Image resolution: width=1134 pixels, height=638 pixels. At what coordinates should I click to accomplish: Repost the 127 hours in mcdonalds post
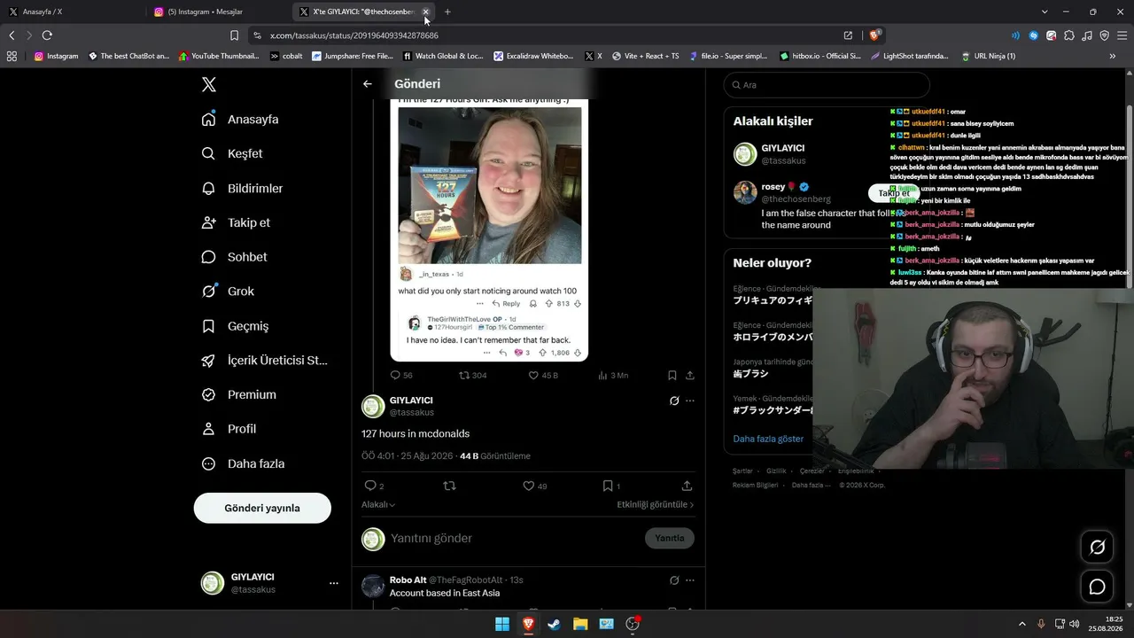(x=449, y=486)
